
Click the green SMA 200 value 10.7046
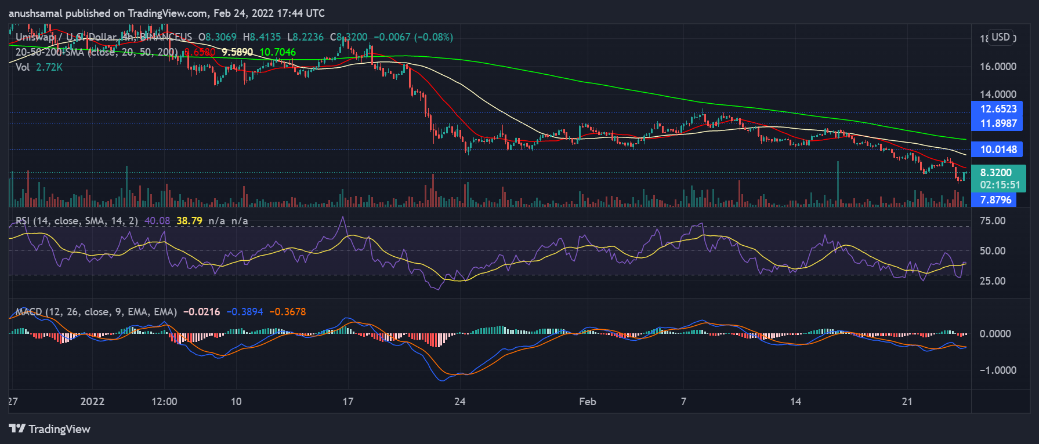click(x=277, y=52)
